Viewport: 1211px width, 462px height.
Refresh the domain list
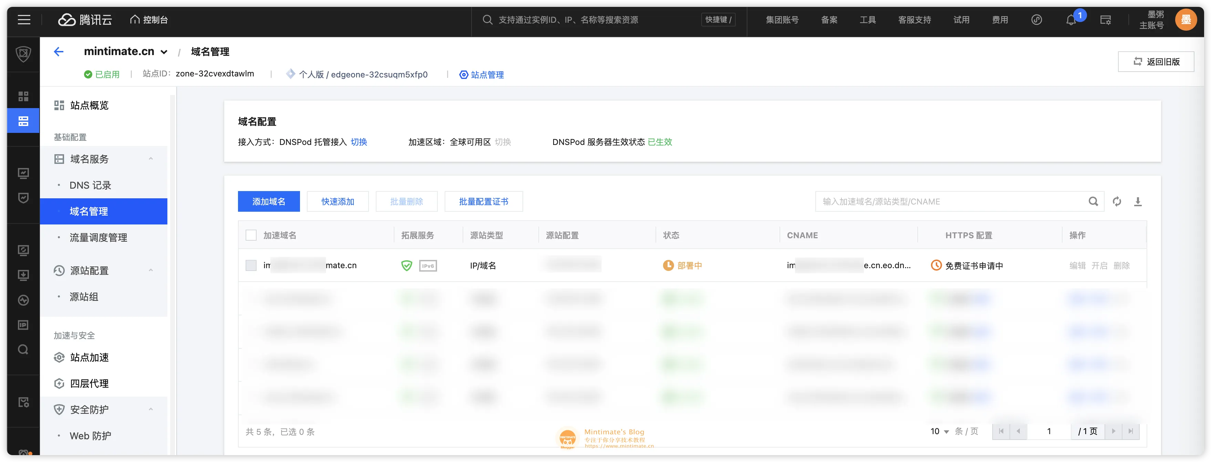pos(1117,202)
